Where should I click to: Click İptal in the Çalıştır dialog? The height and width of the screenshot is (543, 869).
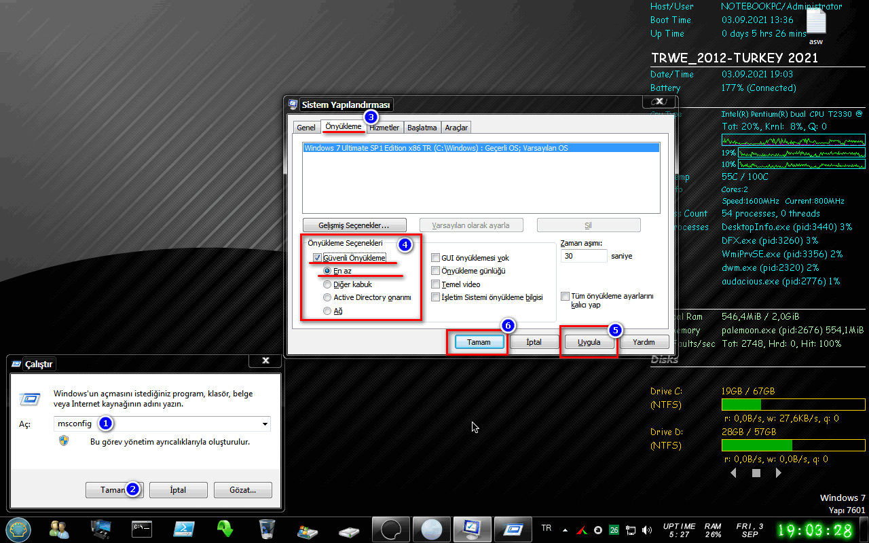tap(178, 490)
